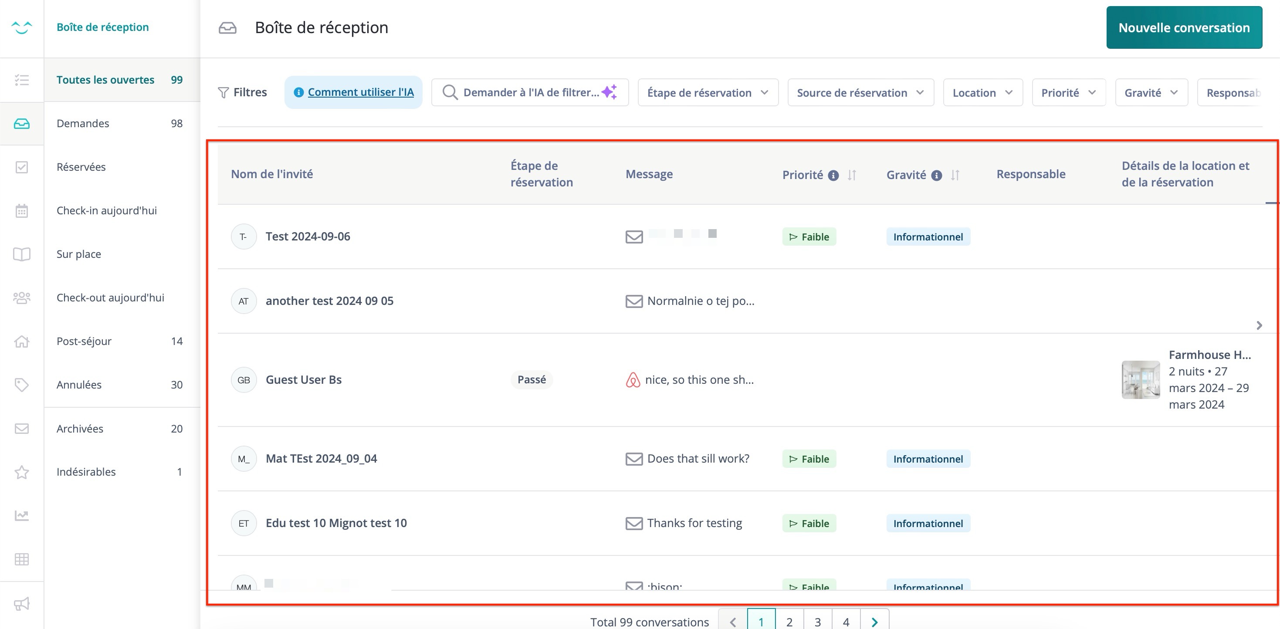Click the price tag icon in sidebar

pyautogui.click(x=21, y=385)
